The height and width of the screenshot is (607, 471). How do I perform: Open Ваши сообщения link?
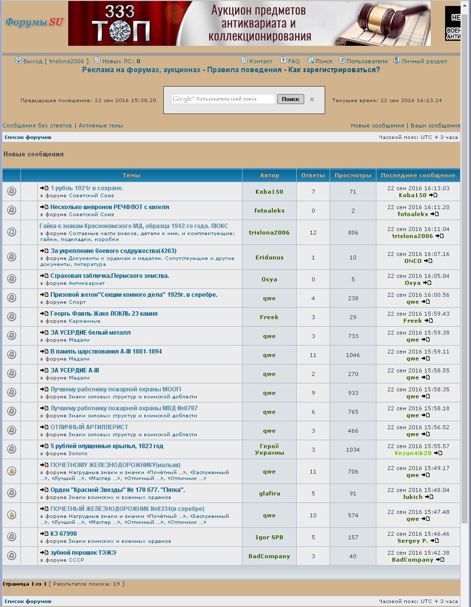coord(435,125)
